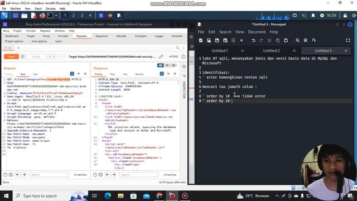Open Firefox from Kali panel launcher
The height and width of the screenshot is (201, 357).
(x=42, y=16)
